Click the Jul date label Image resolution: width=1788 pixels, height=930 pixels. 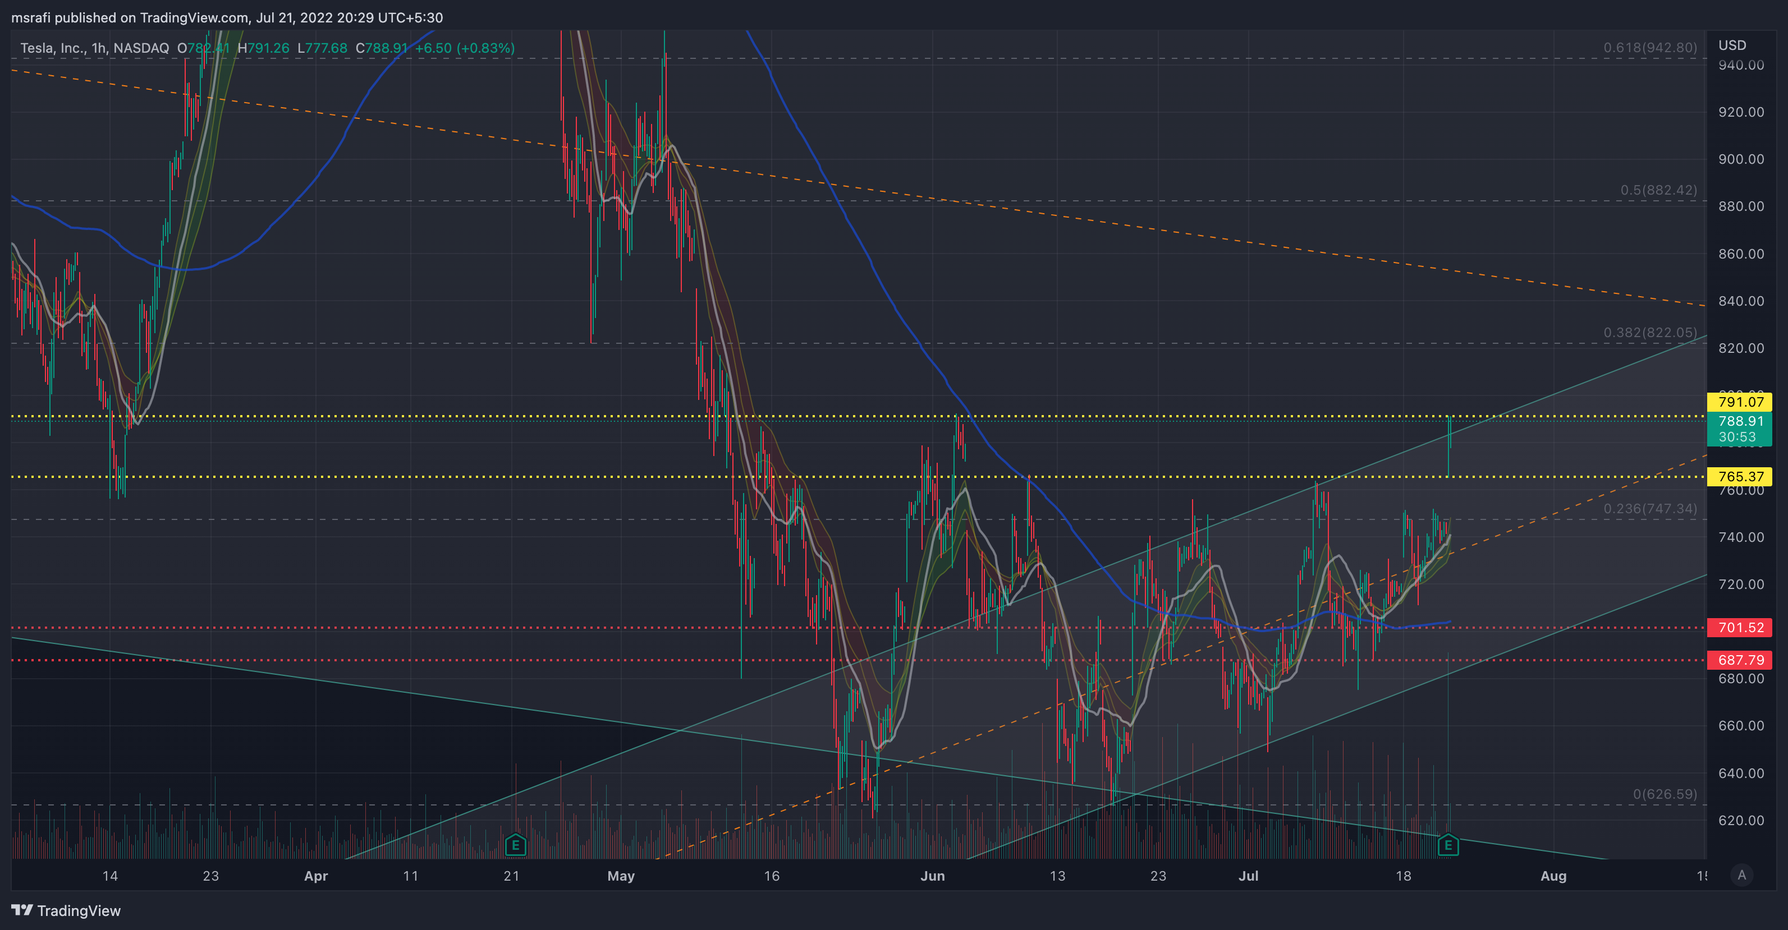pyautogui.click(x=1248, y=876)
